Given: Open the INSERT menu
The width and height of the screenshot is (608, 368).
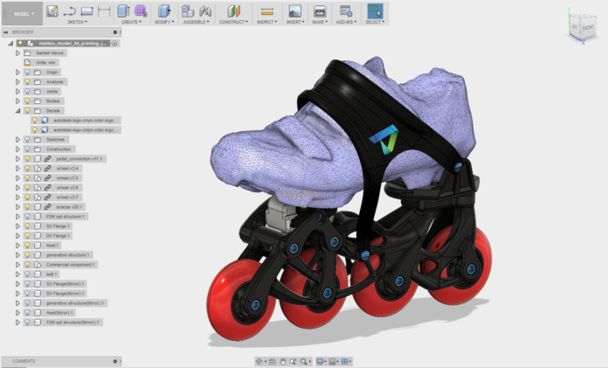Looking at the screenshot, I should tap(294, 22).
